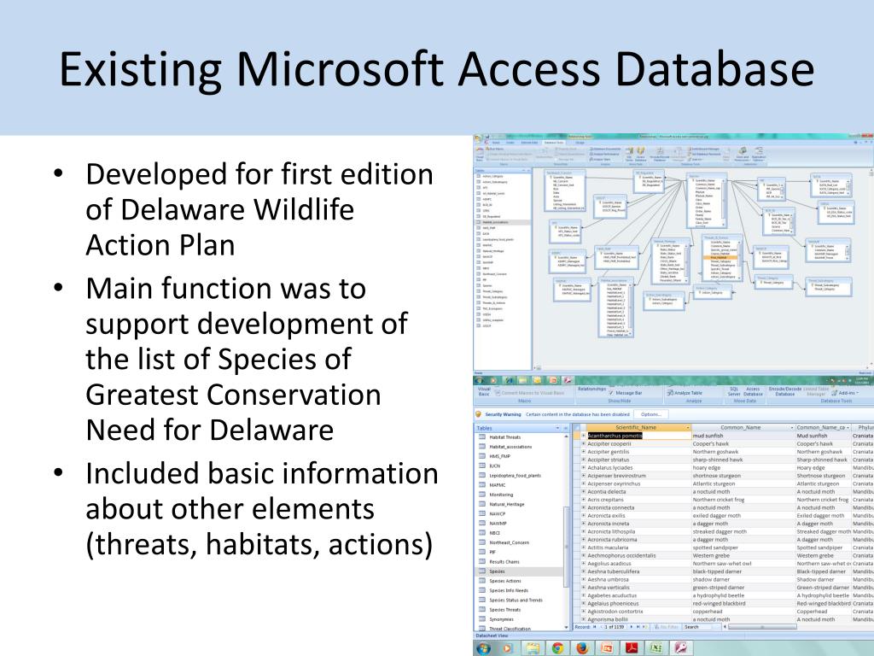
Task: Open Firefox from taskbar
Action: [x=582, y=648]
